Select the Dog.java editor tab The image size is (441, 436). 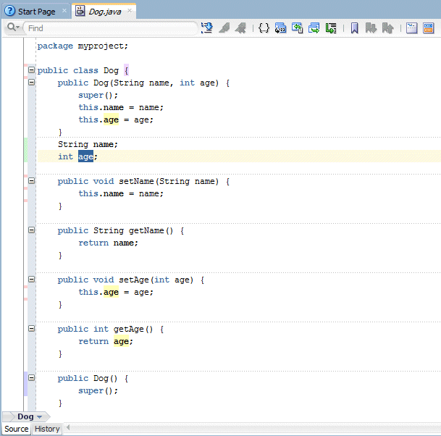pyautogui.click(x=105, y=12)
